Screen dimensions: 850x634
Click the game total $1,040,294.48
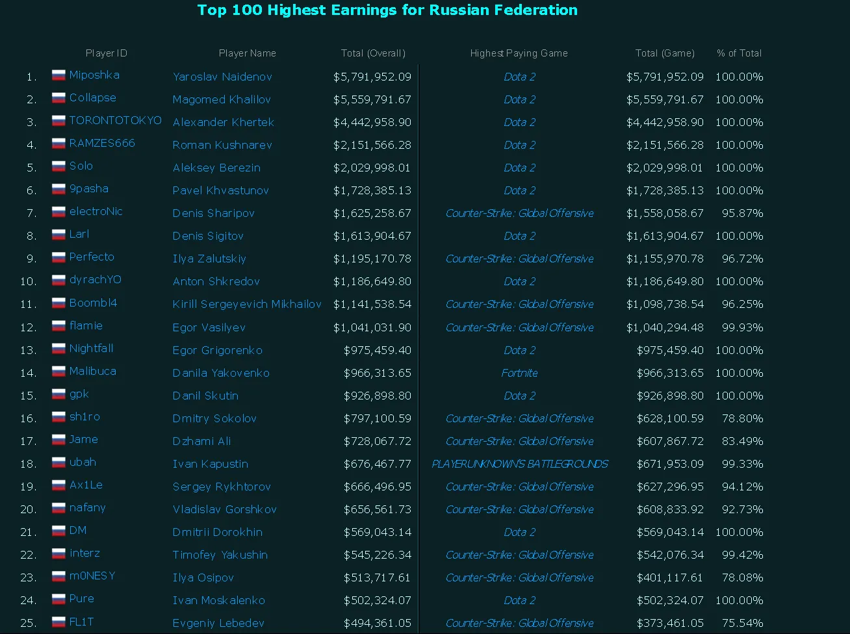point(665,328)
